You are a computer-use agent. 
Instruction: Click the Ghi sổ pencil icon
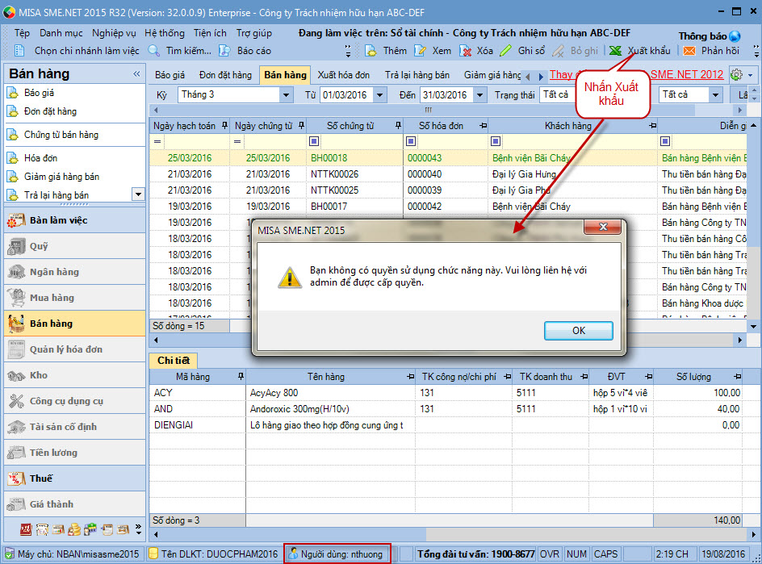coord(505,51)
